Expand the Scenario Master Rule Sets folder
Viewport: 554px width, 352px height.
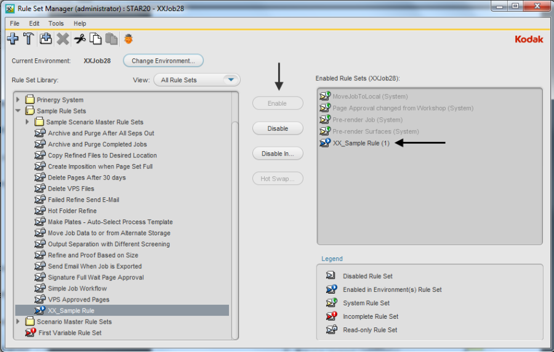[x=18, y=321]
